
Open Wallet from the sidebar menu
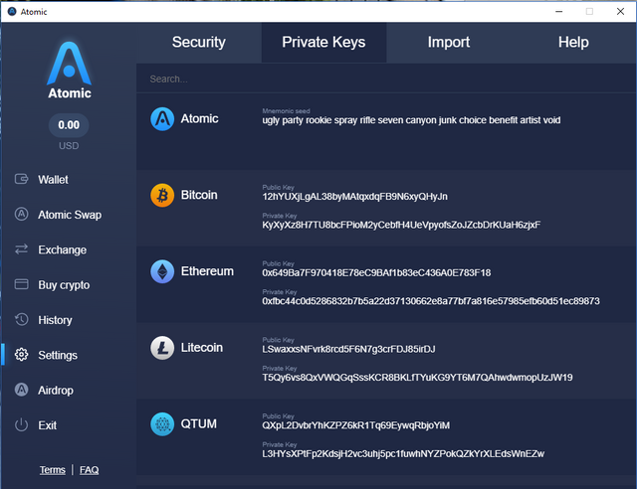point(53,179)
